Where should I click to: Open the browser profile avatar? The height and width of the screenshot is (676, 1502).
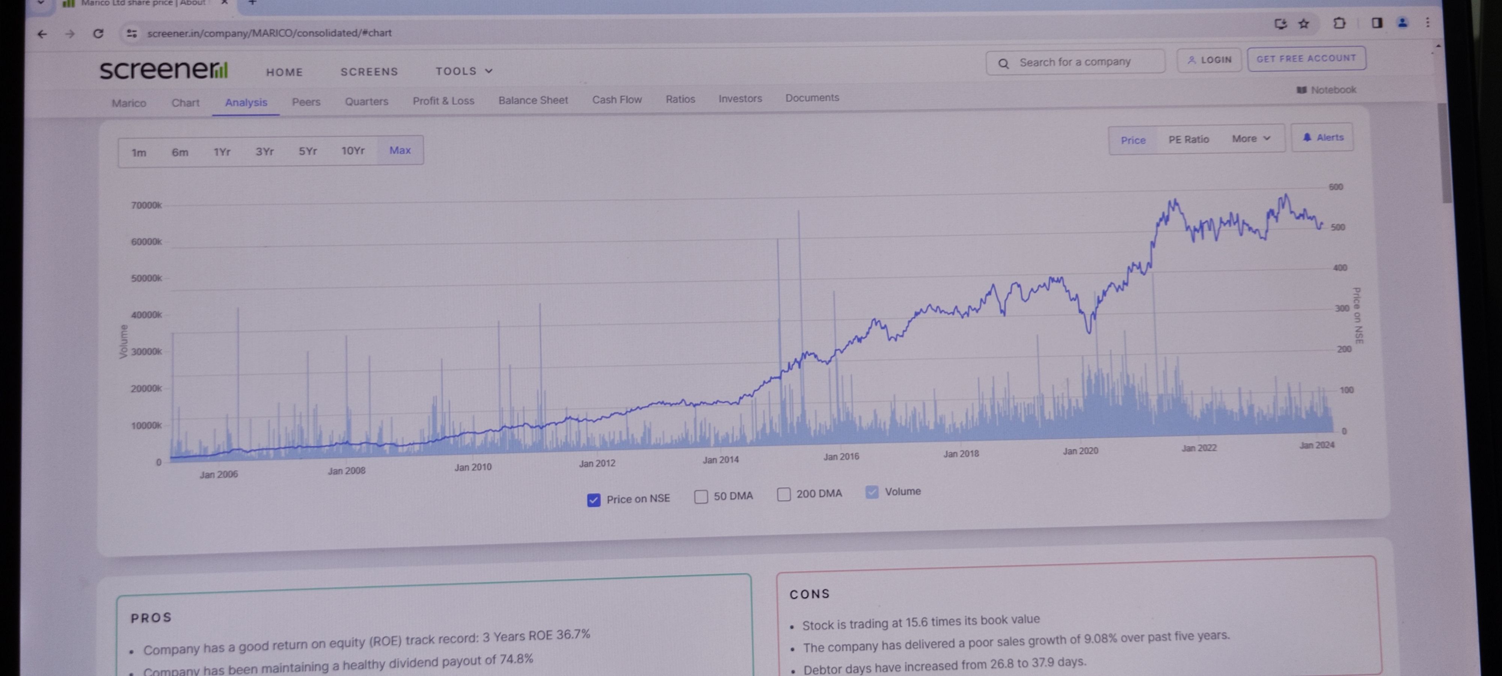pyautogui.click(x=1402, y=23)
